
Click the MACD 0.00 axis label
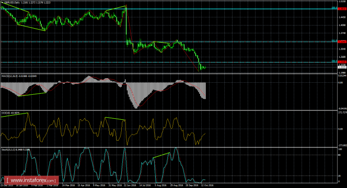[x=341, y=83]
